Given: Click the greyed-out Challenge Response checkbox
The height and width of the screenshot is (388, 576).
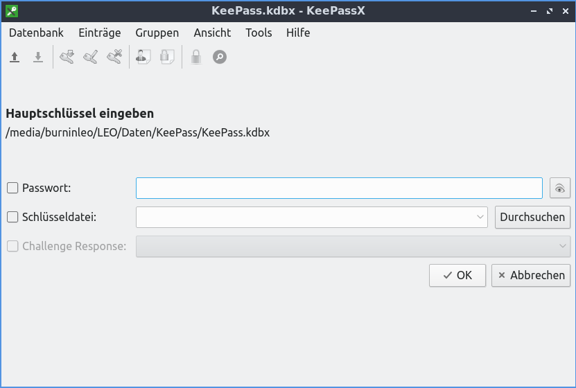Looking at the screenshot, I should (x=12, y=246).
